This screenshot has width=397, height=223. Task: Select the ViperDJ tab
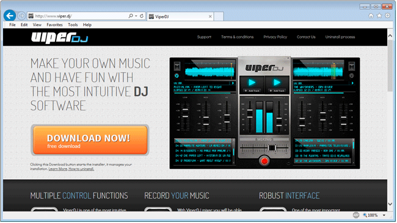(180, 16)
